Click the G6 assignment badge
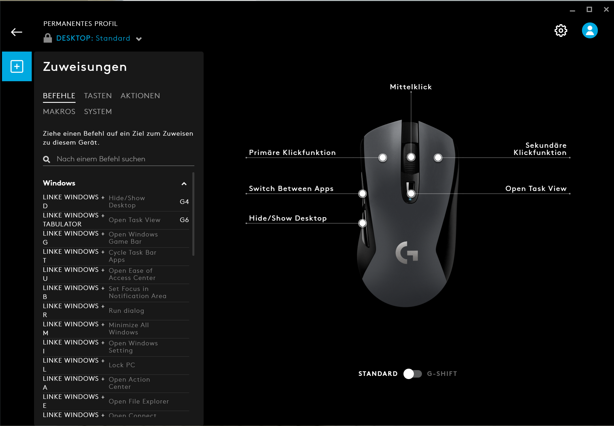The width and height of the screenshot is (614, 426). (184, 220)
